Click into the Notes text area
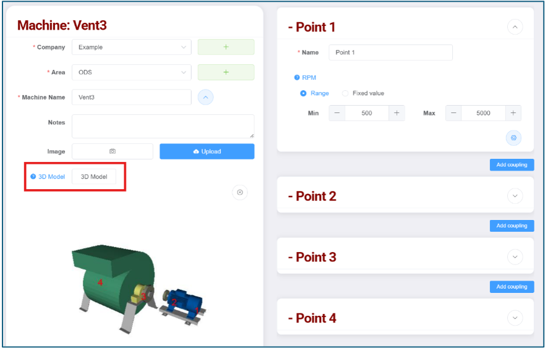 (x=163, y=126)
